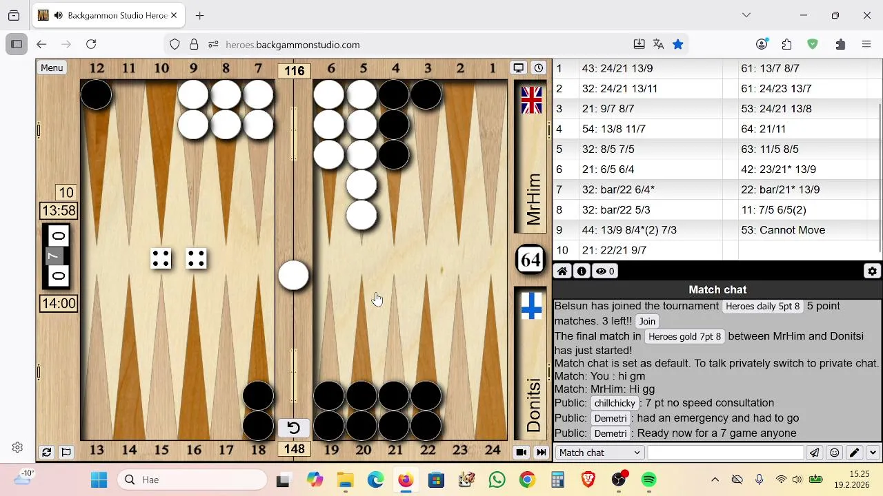883x496 pixels.
Task: Click the clock icon above MrHim's panel
Action: pyautogui.click(x=539, y=68)
